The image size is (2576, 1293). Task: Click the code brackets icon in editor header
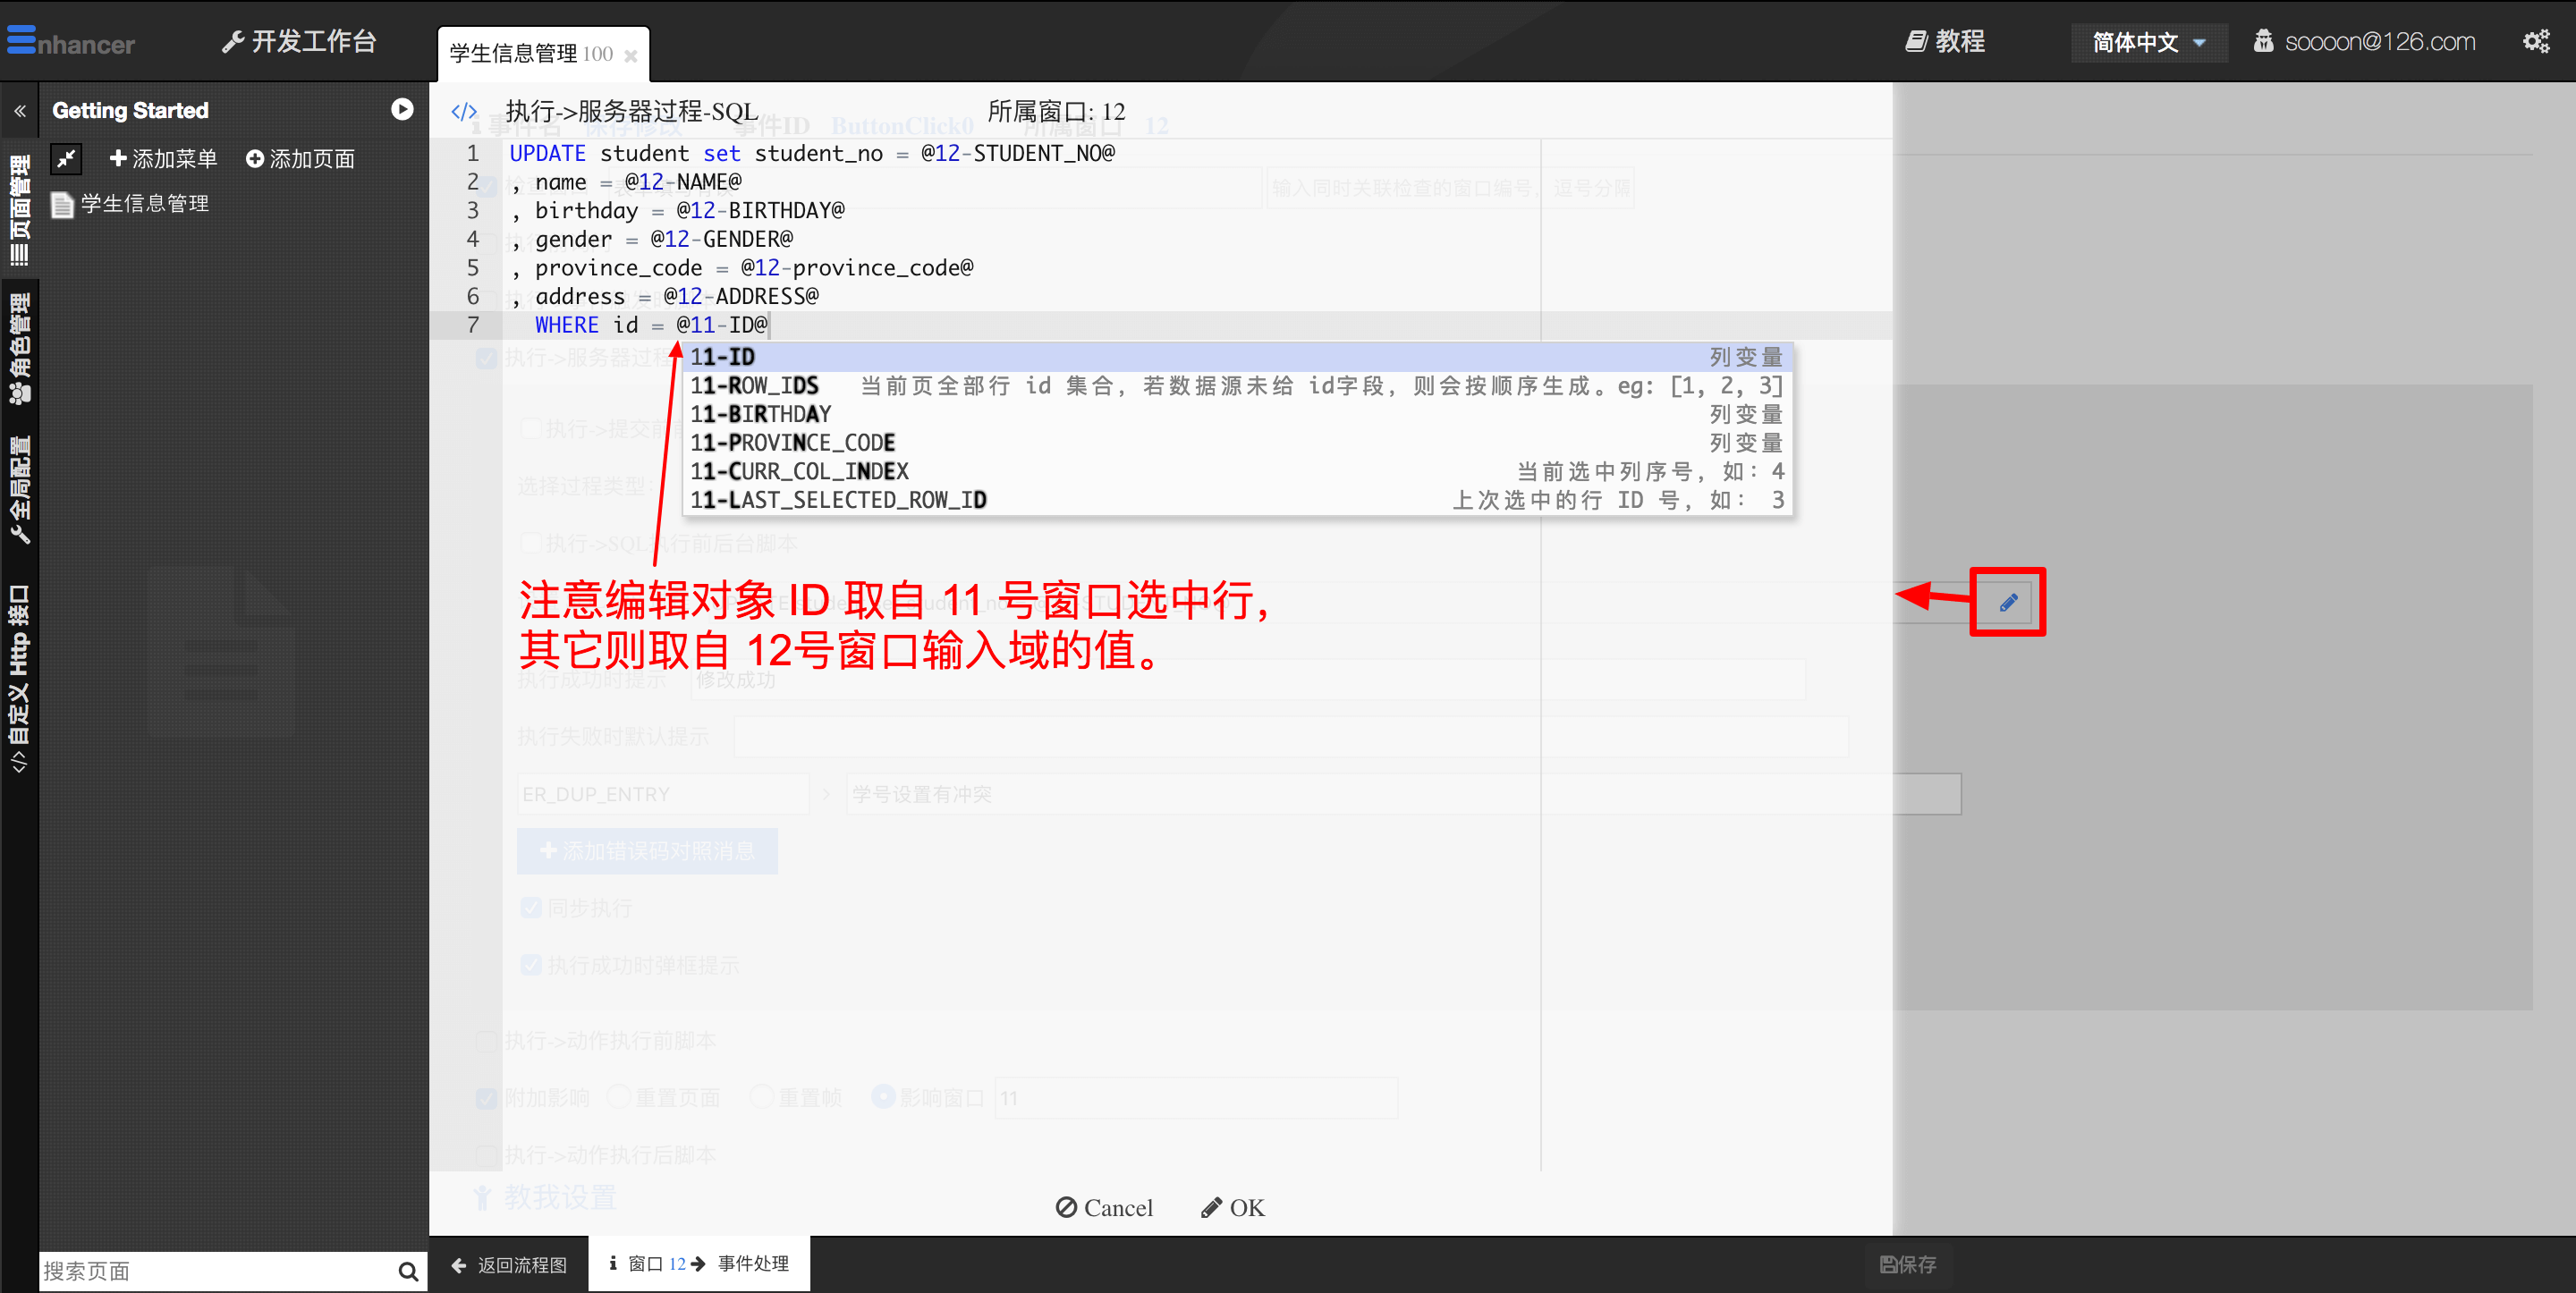(x=464, y=111)
